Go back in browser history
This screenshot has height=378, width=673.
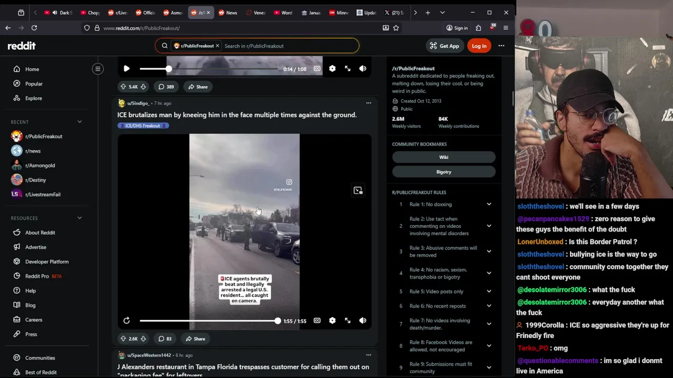pyautogui.click(x=8, y=28)
